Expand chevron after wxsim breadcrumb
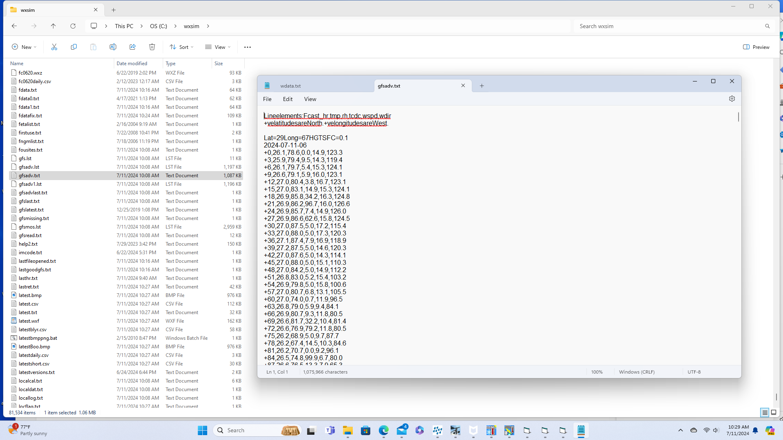783x440 pixels. (x=208, y=26)
